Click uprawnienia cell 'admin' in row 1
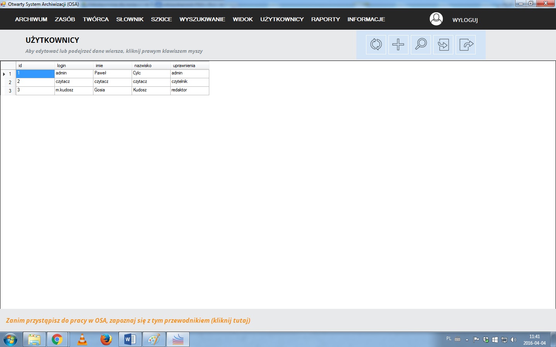 [x=190, y=74]
